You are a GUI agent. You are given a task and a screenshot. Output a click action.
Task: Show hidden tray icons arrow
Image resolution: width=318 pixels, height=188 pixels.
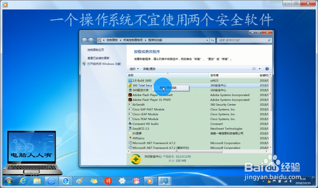click(263, 181)
